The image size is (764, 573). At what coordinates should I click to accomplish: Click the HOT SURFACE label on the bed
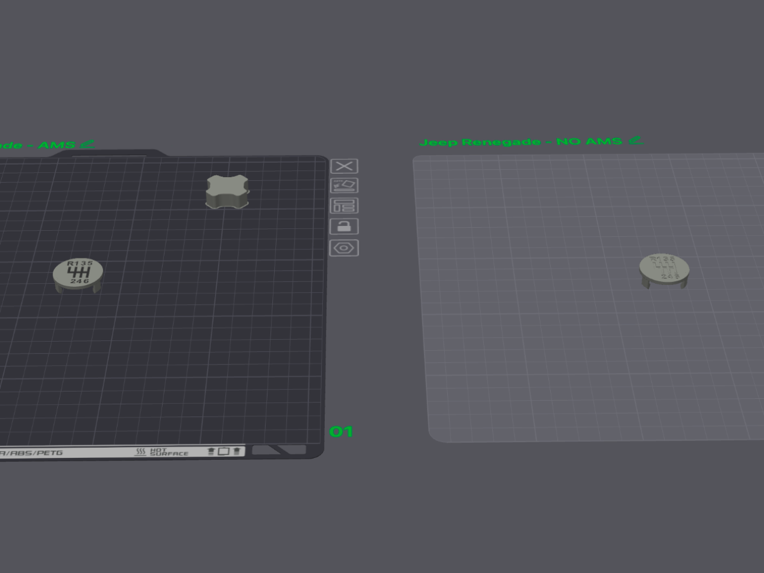[x=161, y=452]
